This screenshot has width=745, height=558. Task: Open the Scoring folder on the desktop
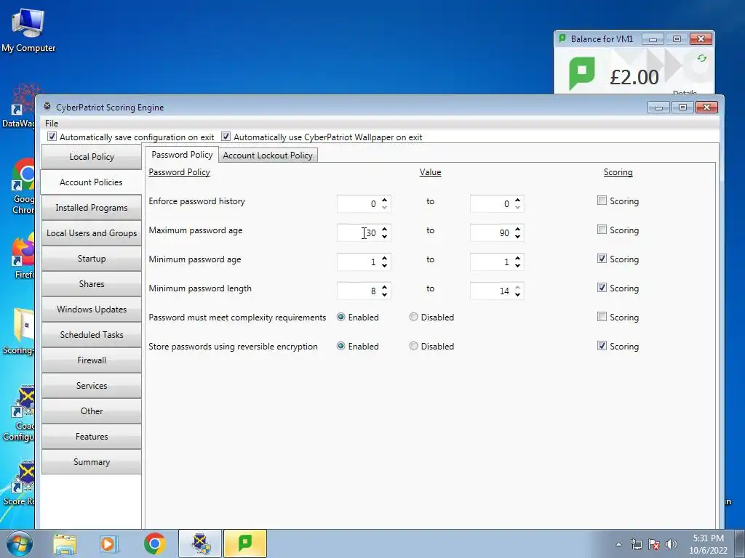click(19, 331)
